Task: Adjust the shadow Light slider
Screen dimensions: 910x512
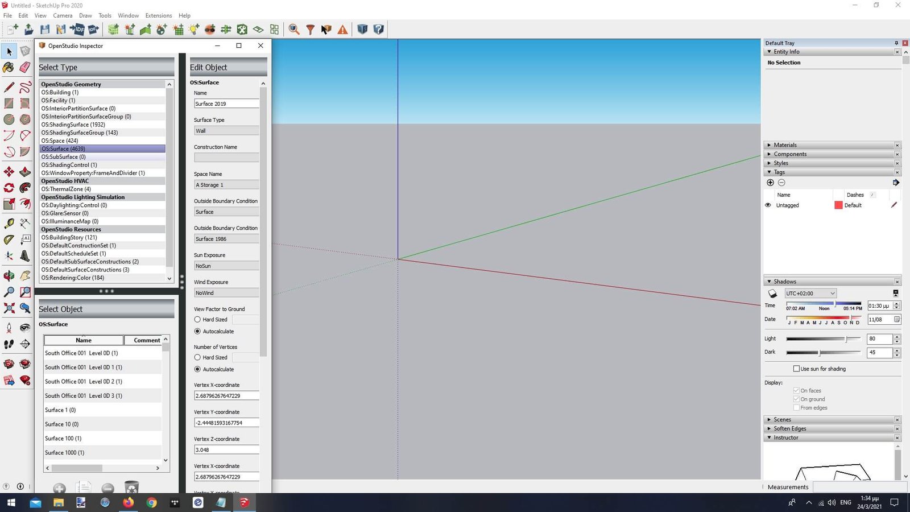Action: (846, 338)
